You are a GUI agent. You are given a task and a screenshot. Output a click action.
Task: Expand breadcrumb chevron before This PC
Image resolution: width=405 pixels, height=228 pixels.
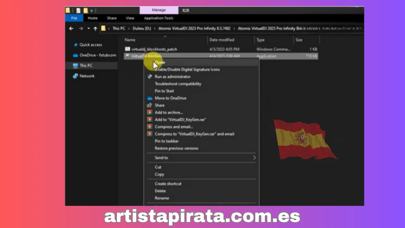click(x=109, y=28)
